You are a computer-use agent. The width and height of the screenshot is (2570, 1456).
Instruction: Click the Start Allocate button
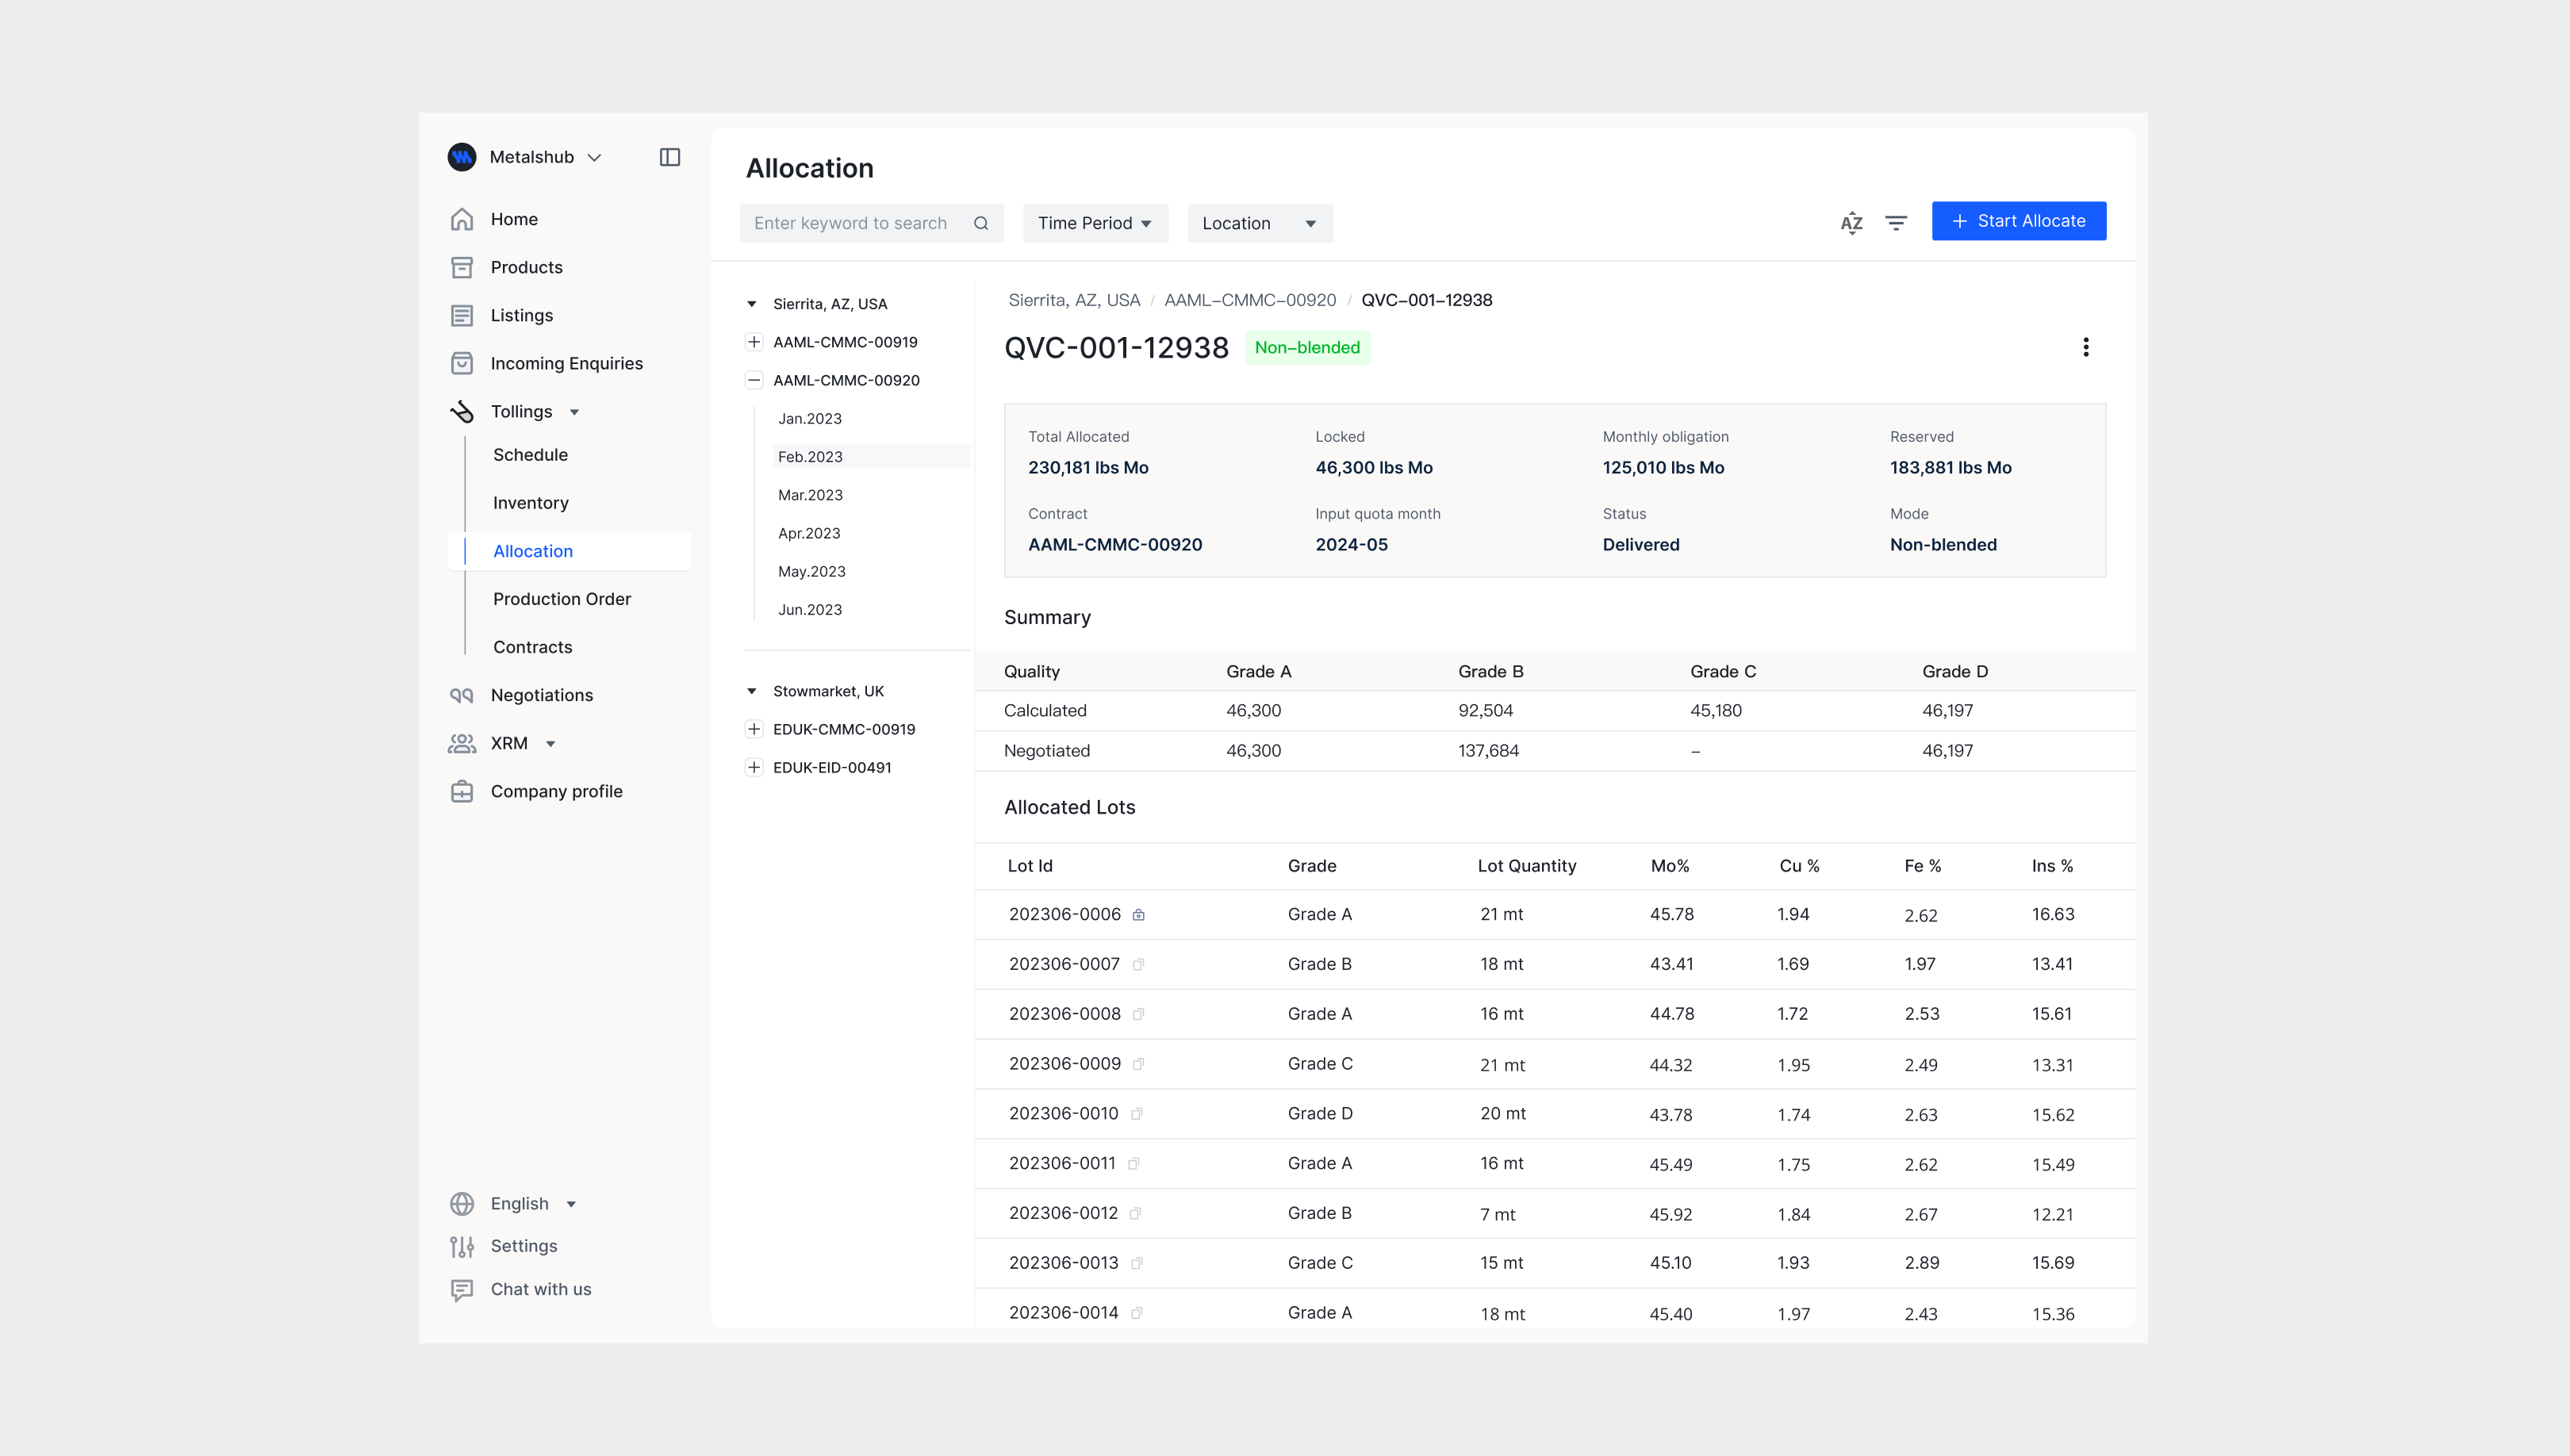(x=2018, y=221)
